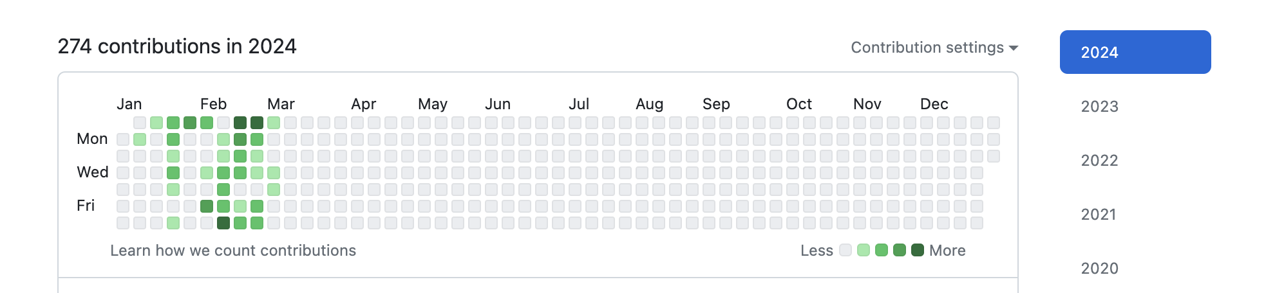Image resolution: width=1275 pixels, height=293 pixels.
Task: View the 2021 contribution year
Action: click(1099, 214)
